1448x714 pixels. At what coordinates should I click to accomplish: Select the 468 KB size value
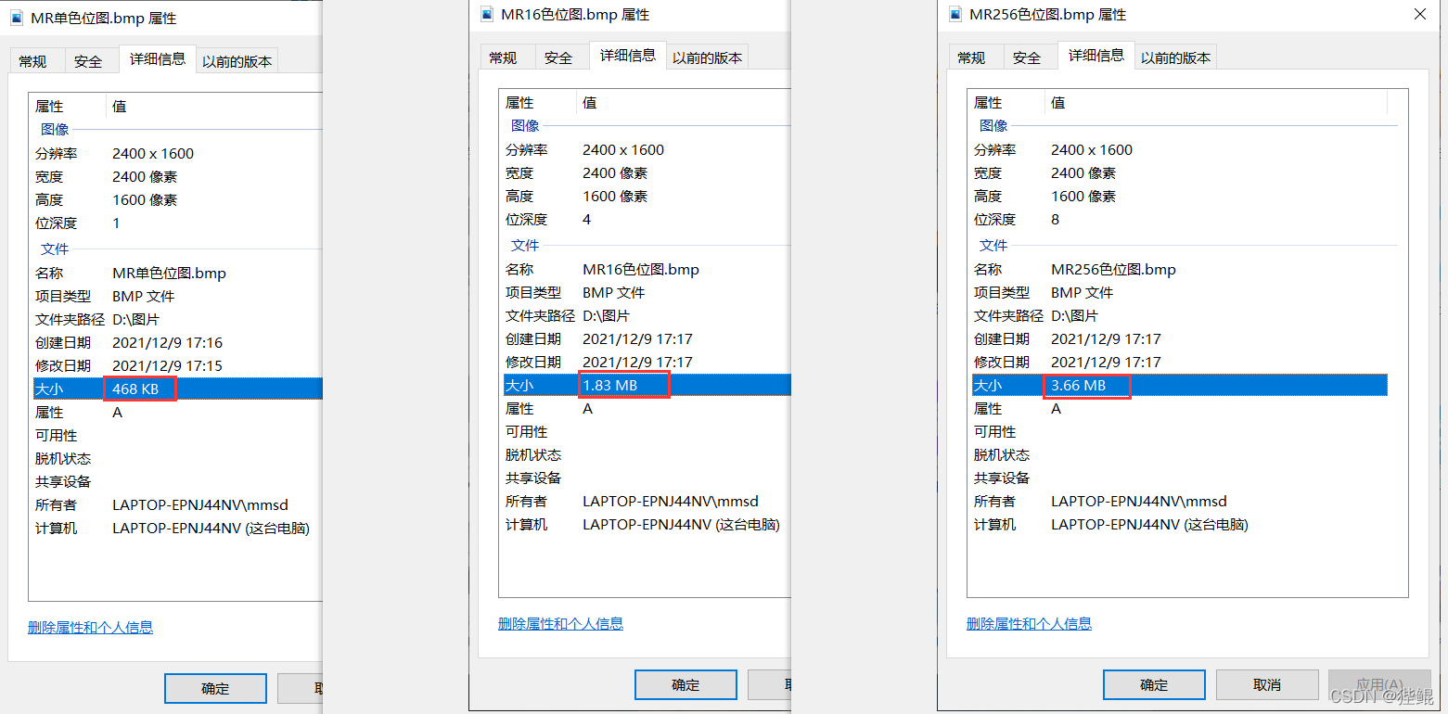point(135,389)
